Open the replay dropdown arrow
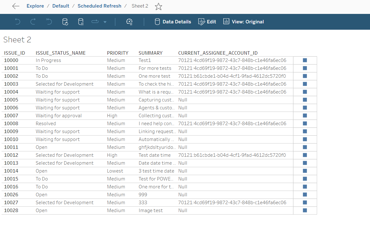370x244 pixels. point(105,22)
